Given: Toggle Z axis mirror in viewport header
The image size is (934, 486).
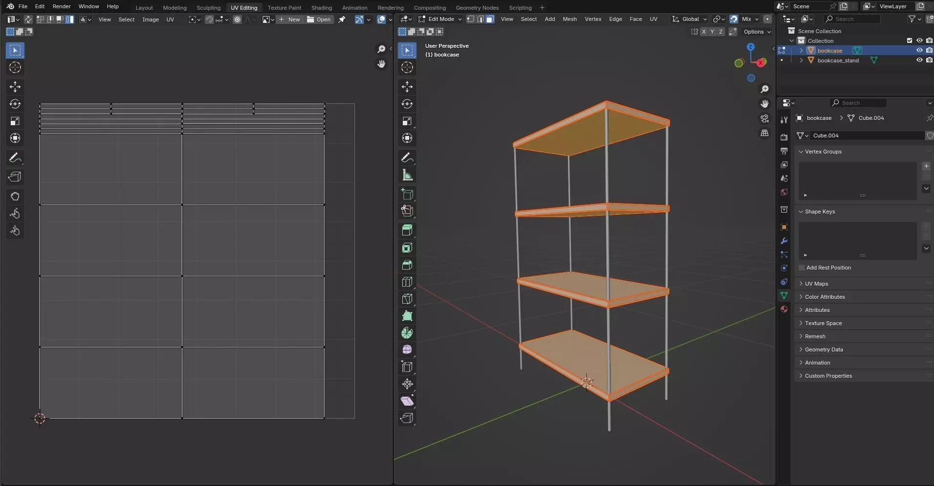Looking at the screenshot, I should 721,32.
